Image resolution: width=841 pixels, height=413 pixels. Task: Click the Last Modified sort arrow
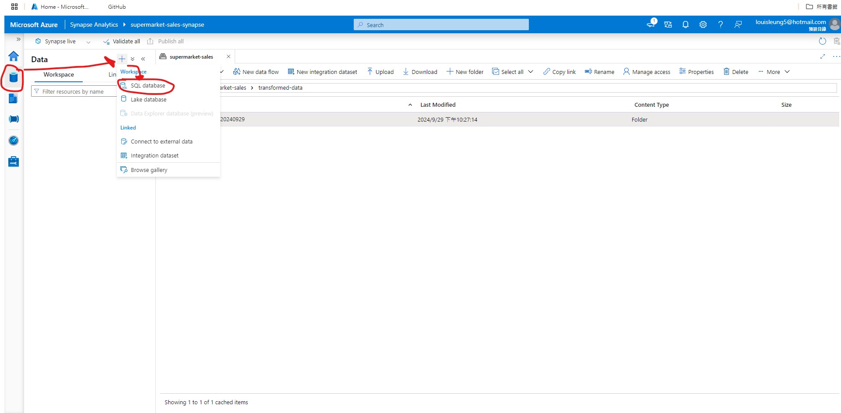tap(410, 105)
